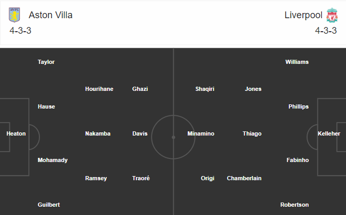Select Liverpool defender Fabinho
Viewport: 346px width, 215px height.
(x=297, y=160)
